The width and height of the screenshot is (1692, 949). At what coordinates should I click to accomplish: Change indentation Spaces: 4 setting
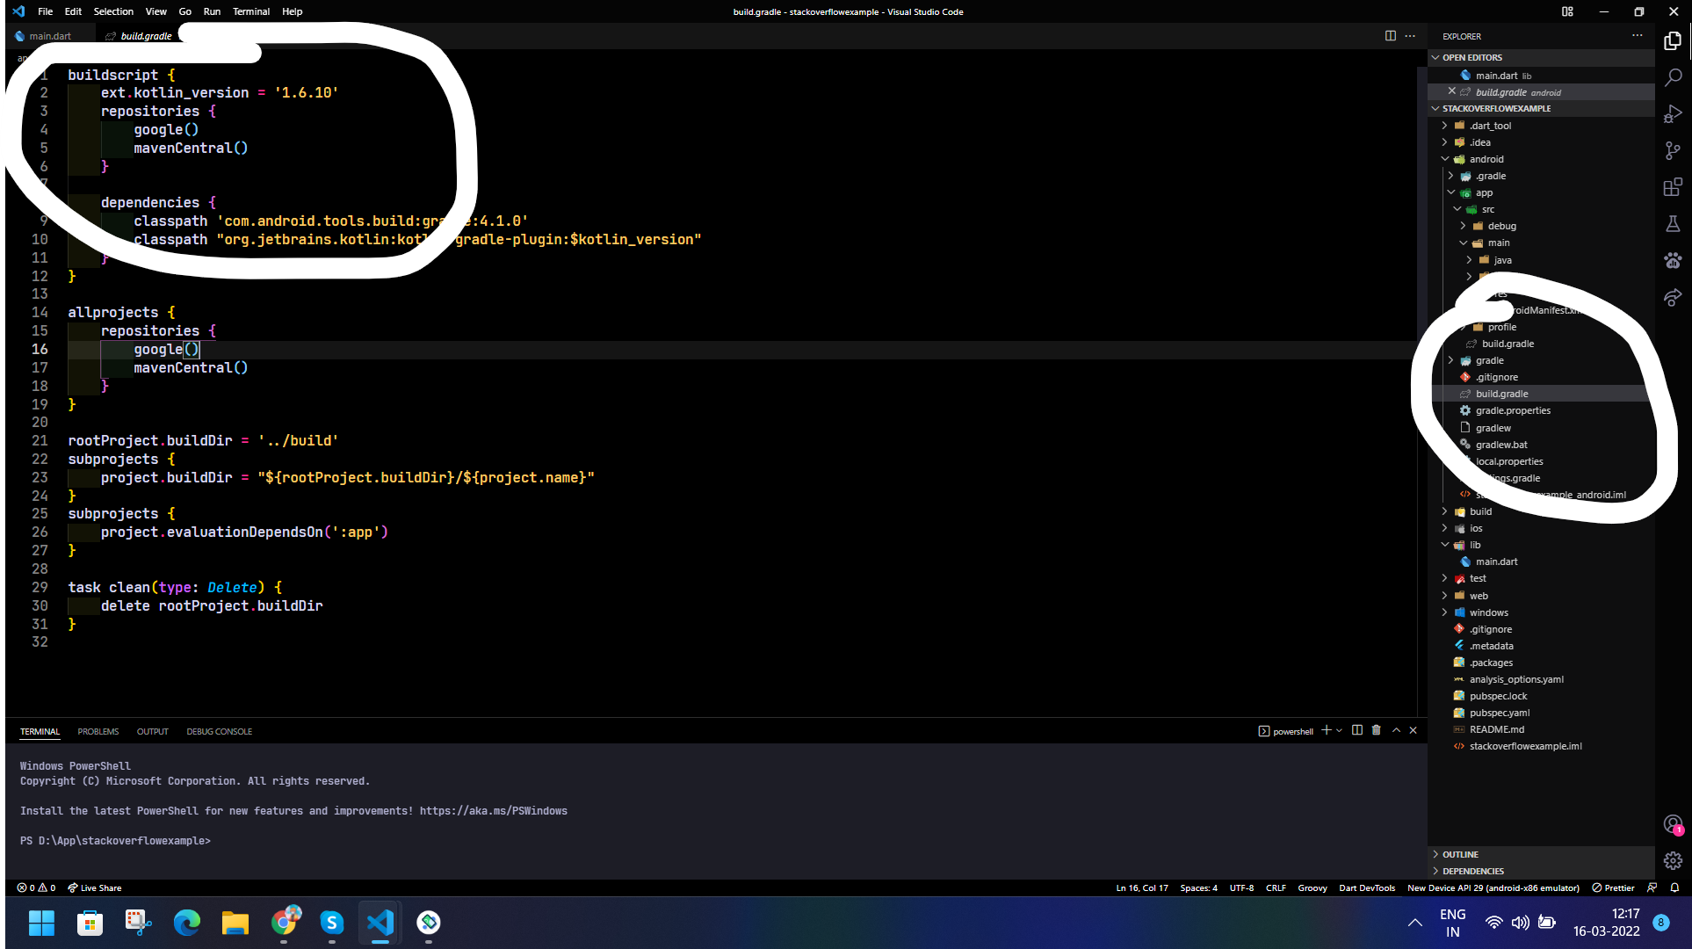1198,887
